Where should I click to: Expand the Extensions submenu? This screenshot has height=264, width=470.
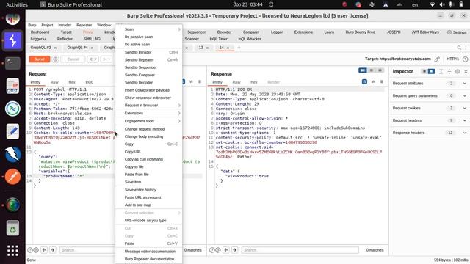(149, 113)
